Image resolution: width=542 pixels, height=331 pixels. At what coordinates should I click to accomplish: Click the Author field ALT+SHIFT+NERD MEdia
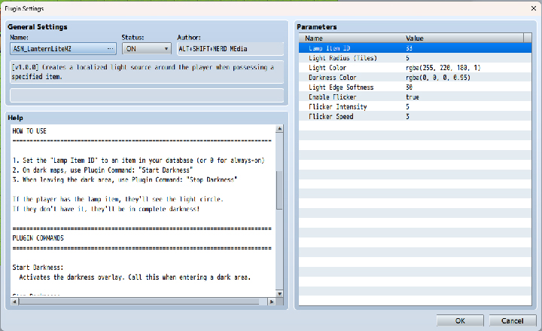pyautogui.click(x=230, y=49)
